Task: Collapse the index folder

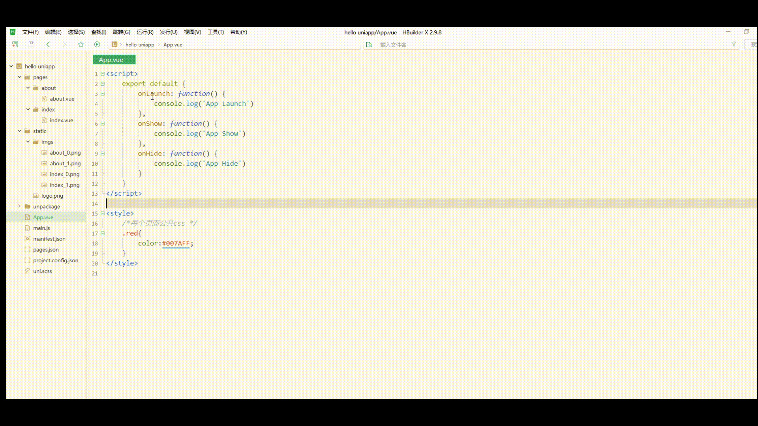Action: pyautogui.click(x=28, y=109)
